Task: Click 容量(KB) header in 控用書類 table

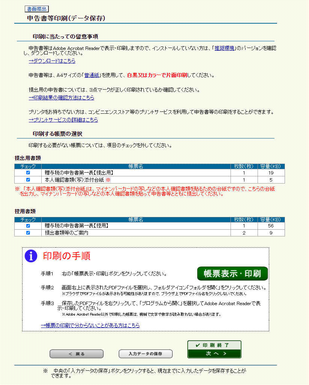Action: [x=271, y=220]
